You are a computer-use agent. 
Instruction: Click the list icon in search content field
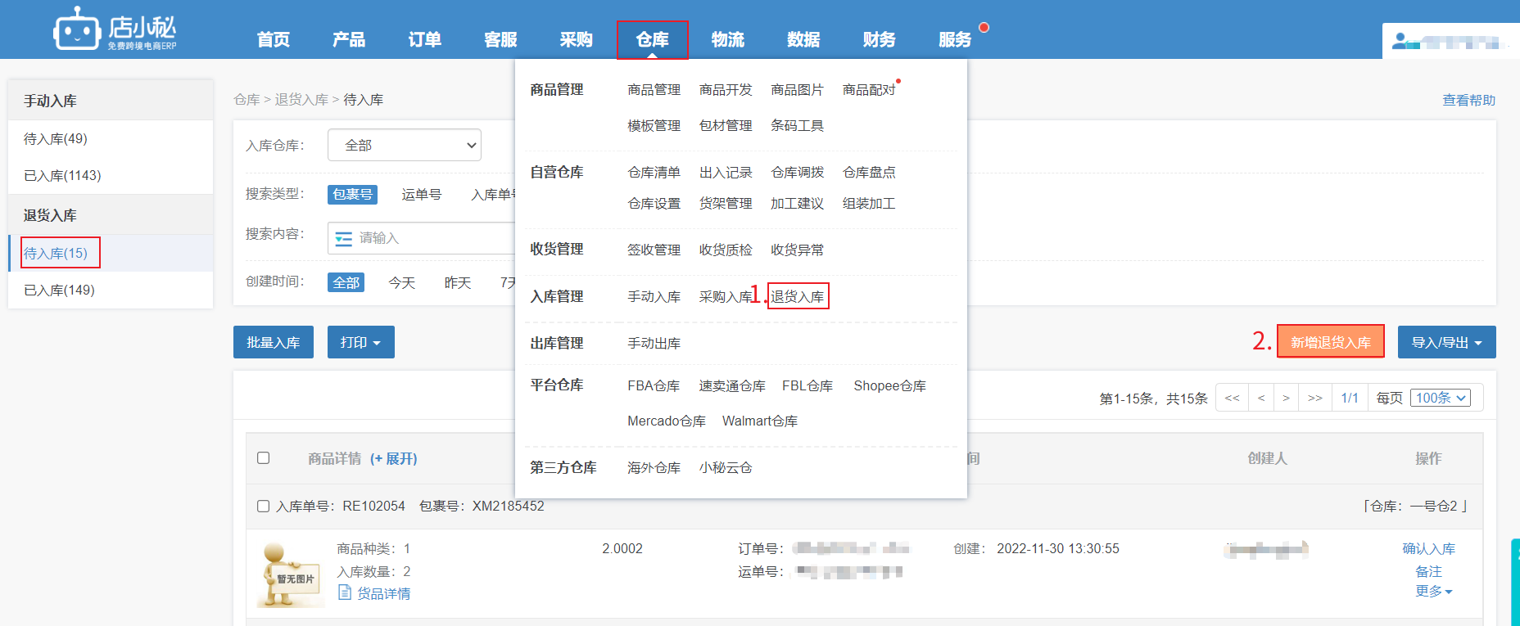[x=344, y=238]
